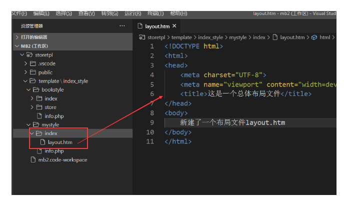The width and height of the screenshot is (354, 197).
Task: Click the <title> line in editor
Action: [245, 94]
